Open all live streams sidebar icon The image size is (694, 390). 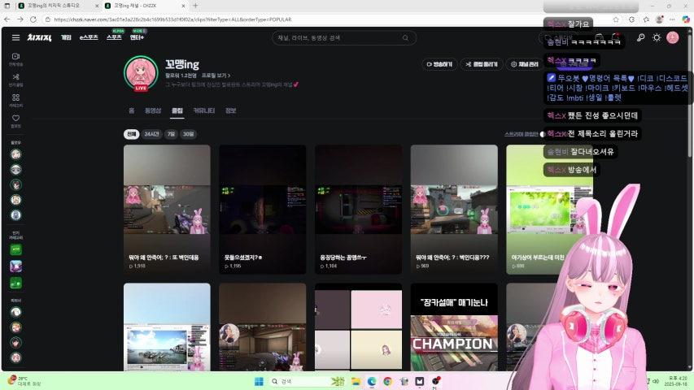click(x=16, y=58)
